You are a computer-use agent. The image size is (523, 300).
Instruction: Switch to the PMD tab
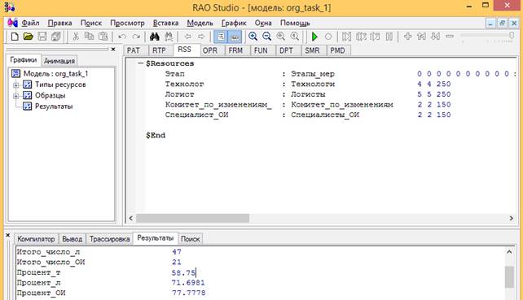point(337,50)
